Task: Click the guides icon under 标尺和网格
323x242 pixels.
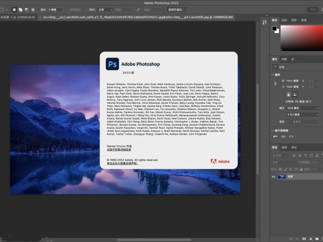Action: click(x=291, y=137)
